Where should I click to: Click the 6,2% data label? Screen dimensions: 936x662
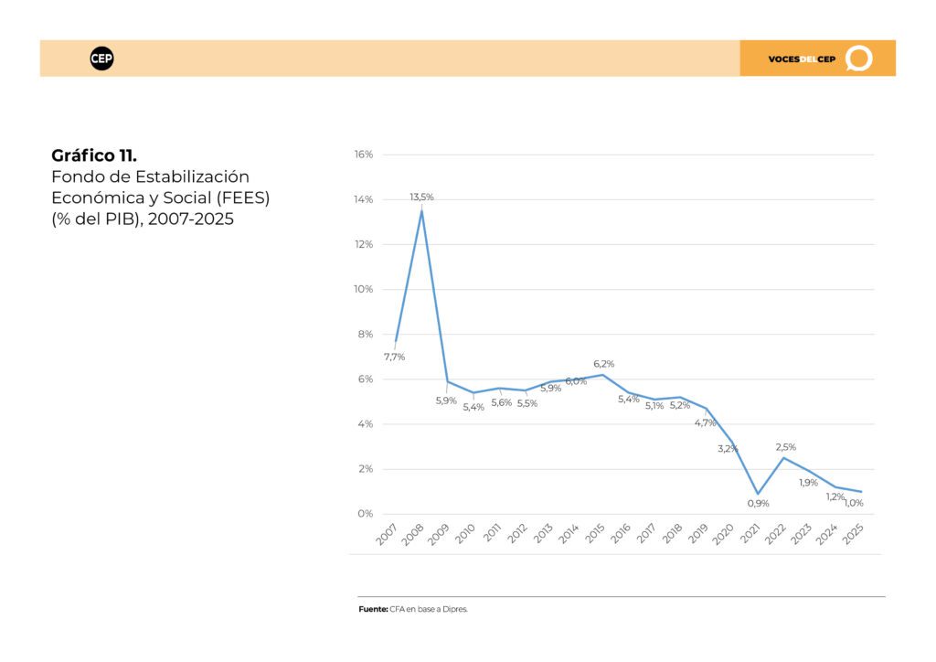[x=603, y=364]
